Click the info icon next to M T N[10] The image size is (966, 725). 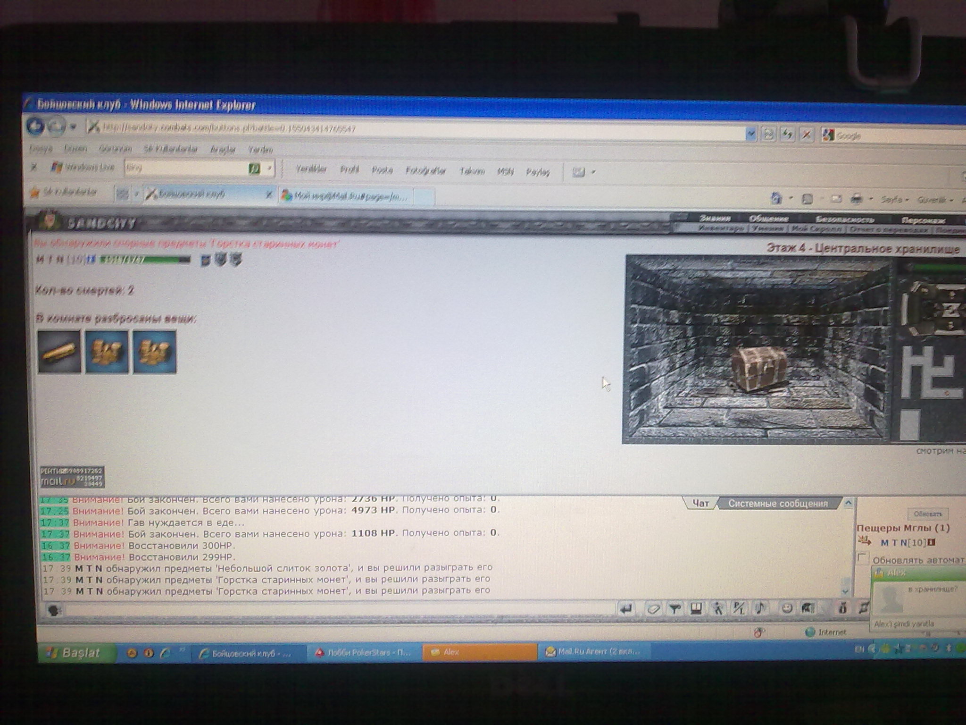tap(931, 543)
